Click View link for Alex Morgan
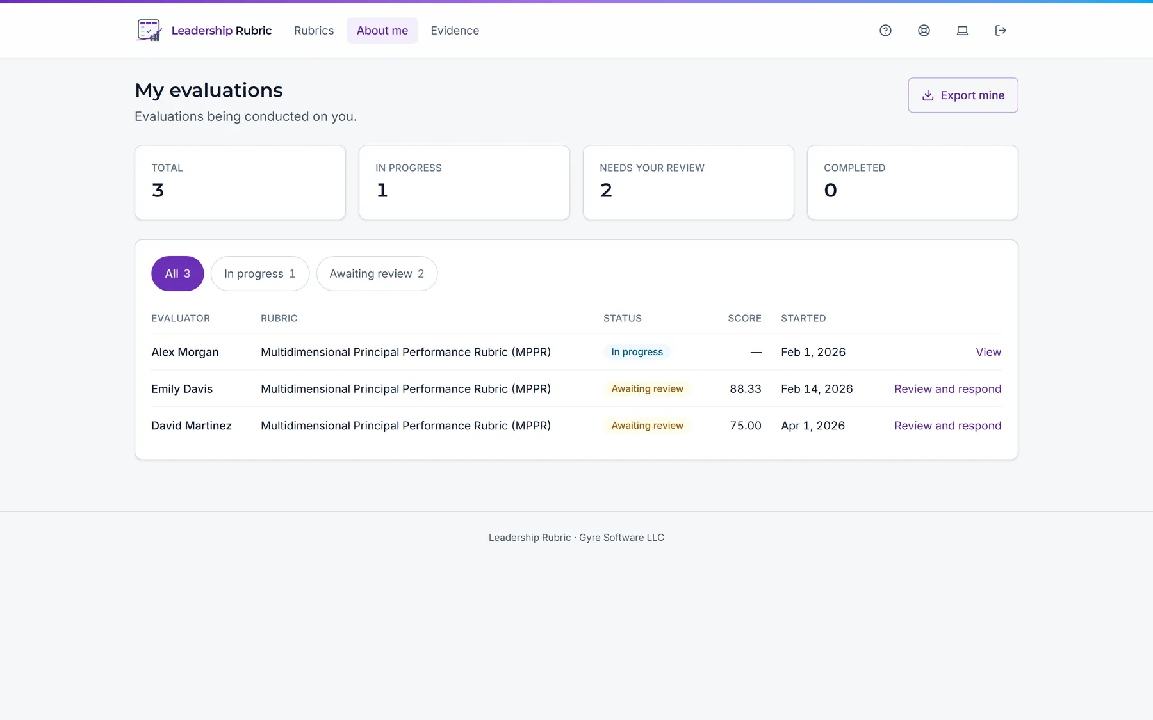This screenshot has height=720, width=1153. tap(988, 352)
